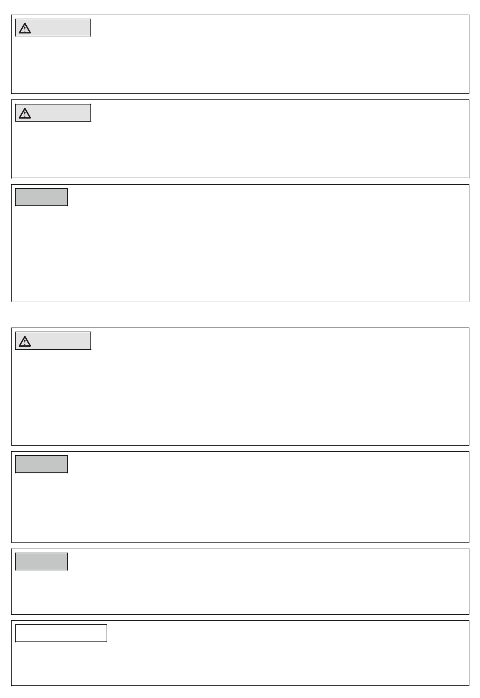Click the empty body of the topmost warning panel

(x=240, y=63)
